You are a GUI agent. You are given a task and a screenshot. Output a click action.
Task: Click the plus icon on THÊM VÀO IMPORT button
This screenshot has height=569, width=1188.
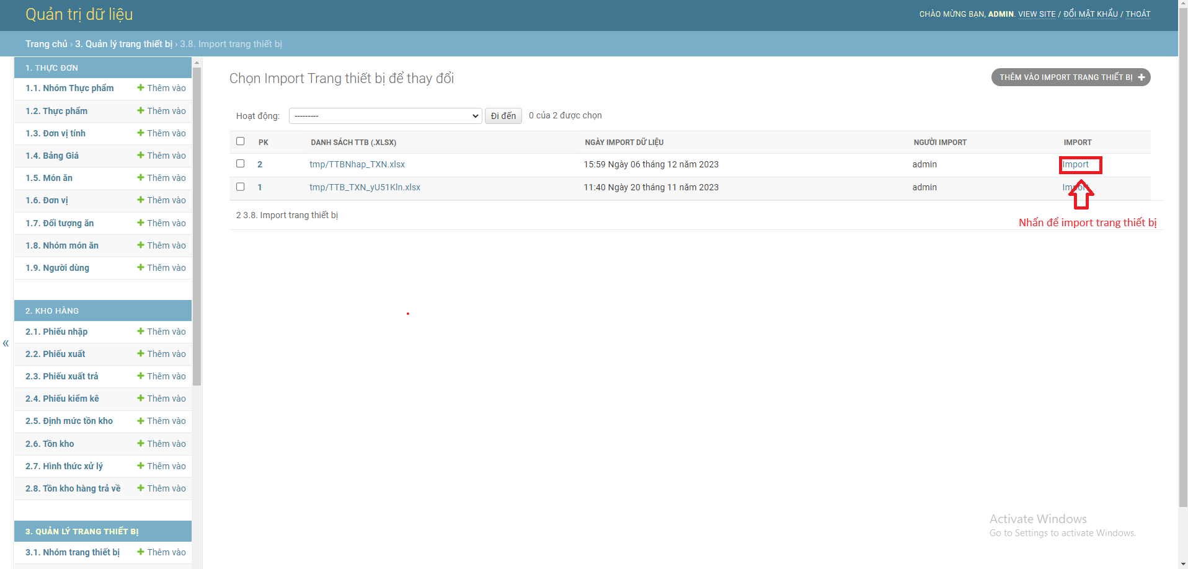(1141, 77)
